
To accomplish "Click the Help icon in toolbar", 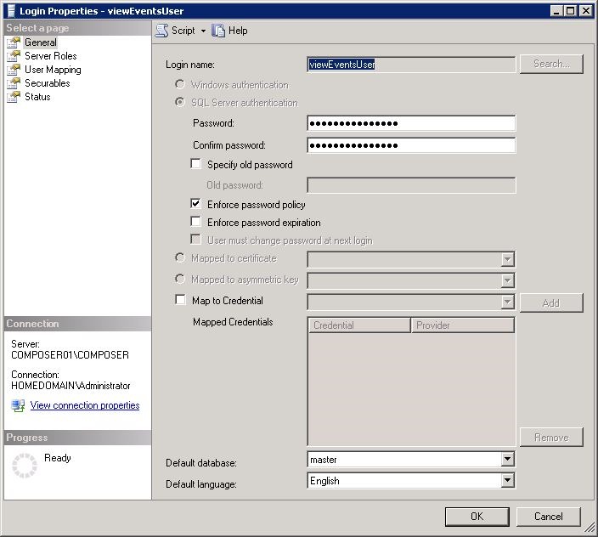I will pyautogui.click(x=219, y=31).
